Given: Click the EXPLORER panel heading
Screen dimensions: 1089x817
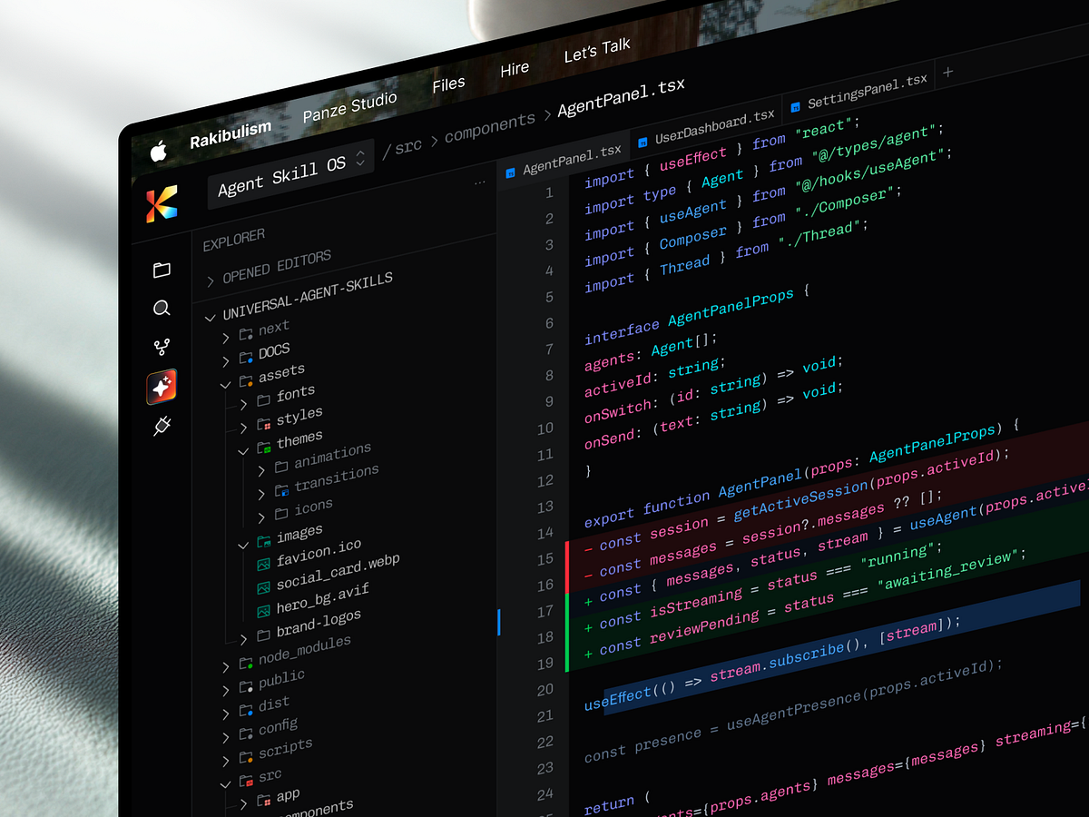Looking at the screenshot, I should point(234,241).
